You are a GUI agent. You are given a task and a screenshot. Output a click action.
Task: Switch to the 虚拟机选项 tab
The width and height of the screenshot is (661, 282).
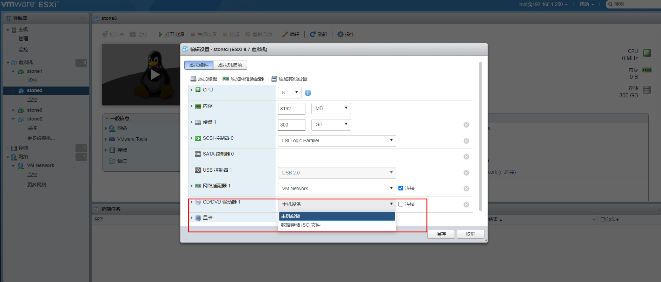230,65
